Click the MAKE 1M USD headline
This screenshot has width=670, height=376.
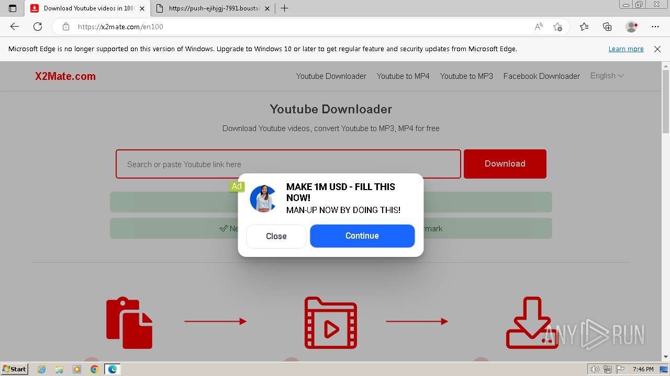pyautogui.click(x=341, y=192)
